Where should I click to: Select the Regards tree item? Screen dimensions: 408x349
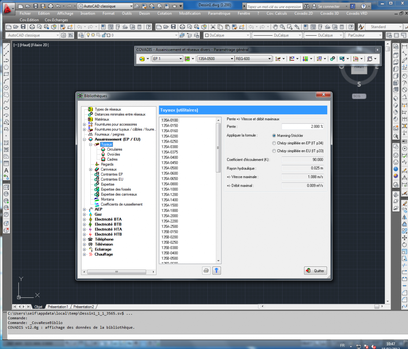coord(107,164)
